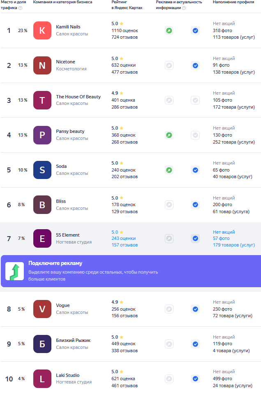The height and width of the screenshot is (395, 261).
Task: Click the Nicetone N logo
Action: click(42, 65)
